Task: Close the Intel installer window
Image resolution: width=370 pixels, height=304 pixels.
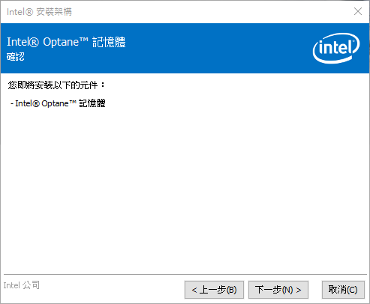Action: click(358, 11)
